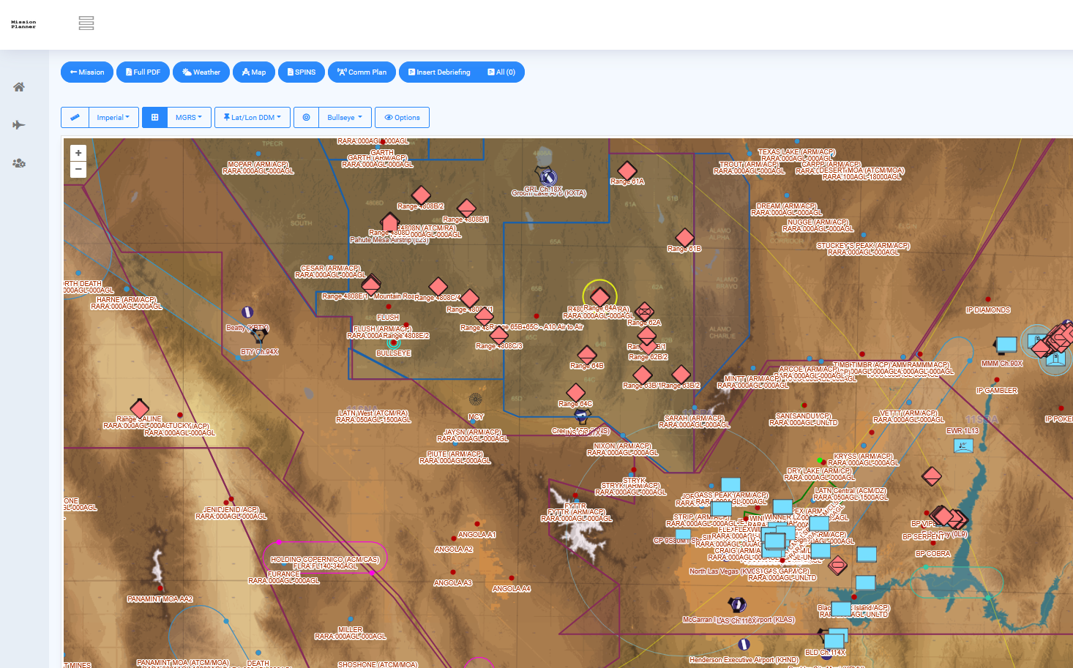Open the users group sidebar icon

[19, 163]
